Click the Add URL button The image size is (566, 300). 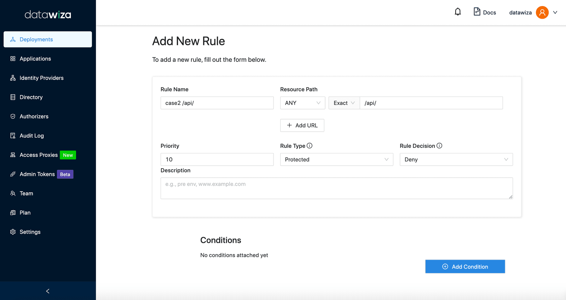(x=302, y=125)
